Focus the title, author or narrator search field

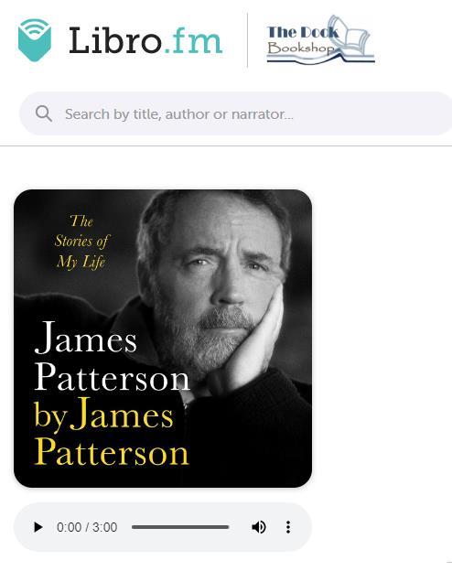coord(237,114)
